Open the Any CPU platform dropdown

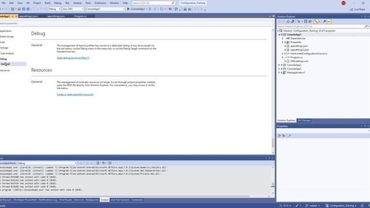coord(73,9)
